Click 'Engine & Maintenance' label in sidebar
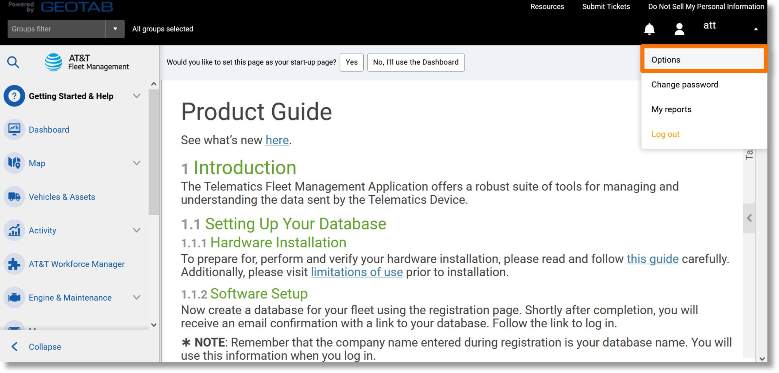This screenshot has width=779, height=373. 70,298
